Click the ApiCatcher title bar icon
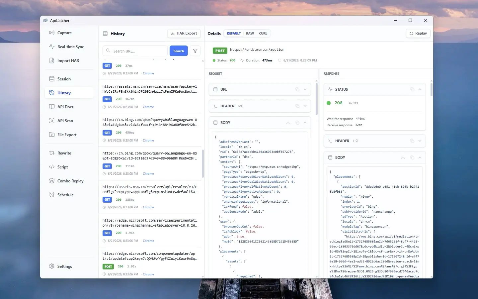 [x=45, y=21]
